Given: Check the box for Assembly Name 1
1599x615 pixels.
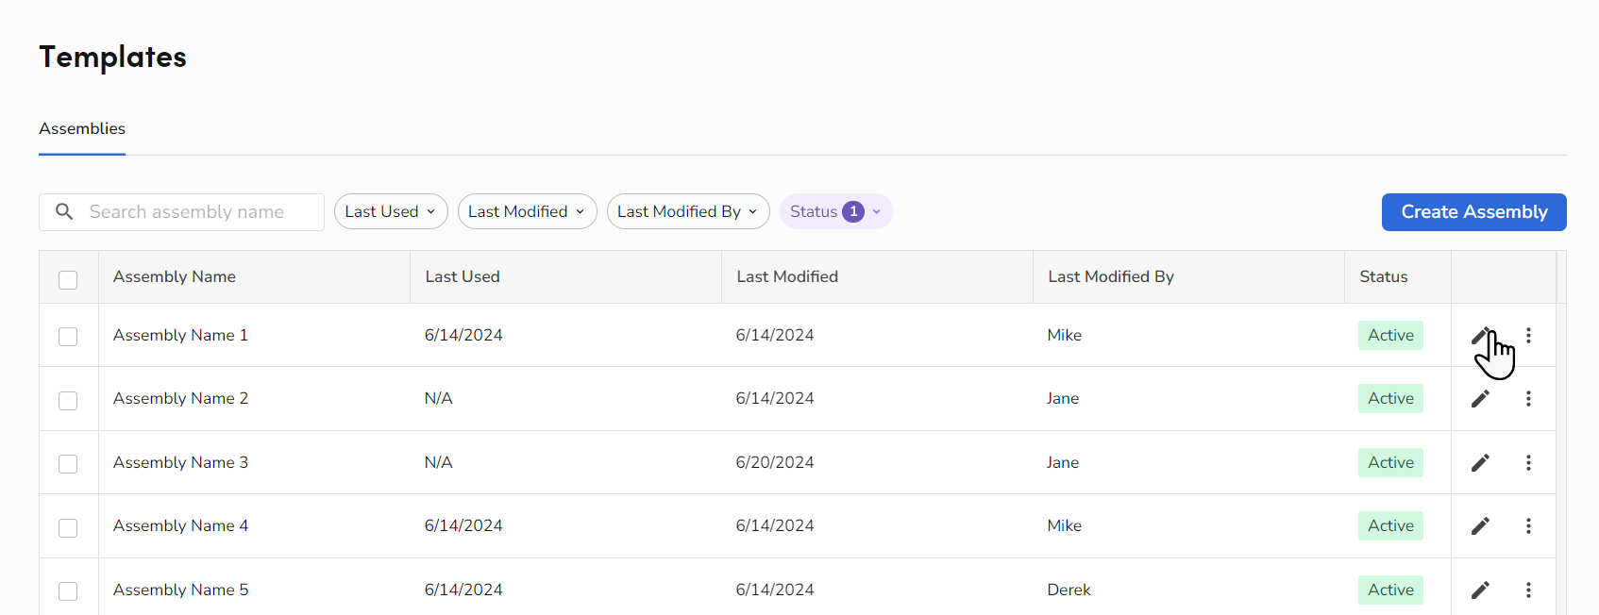Looking at the screenshot, I should pyautogui.click(x=68, y=337).
